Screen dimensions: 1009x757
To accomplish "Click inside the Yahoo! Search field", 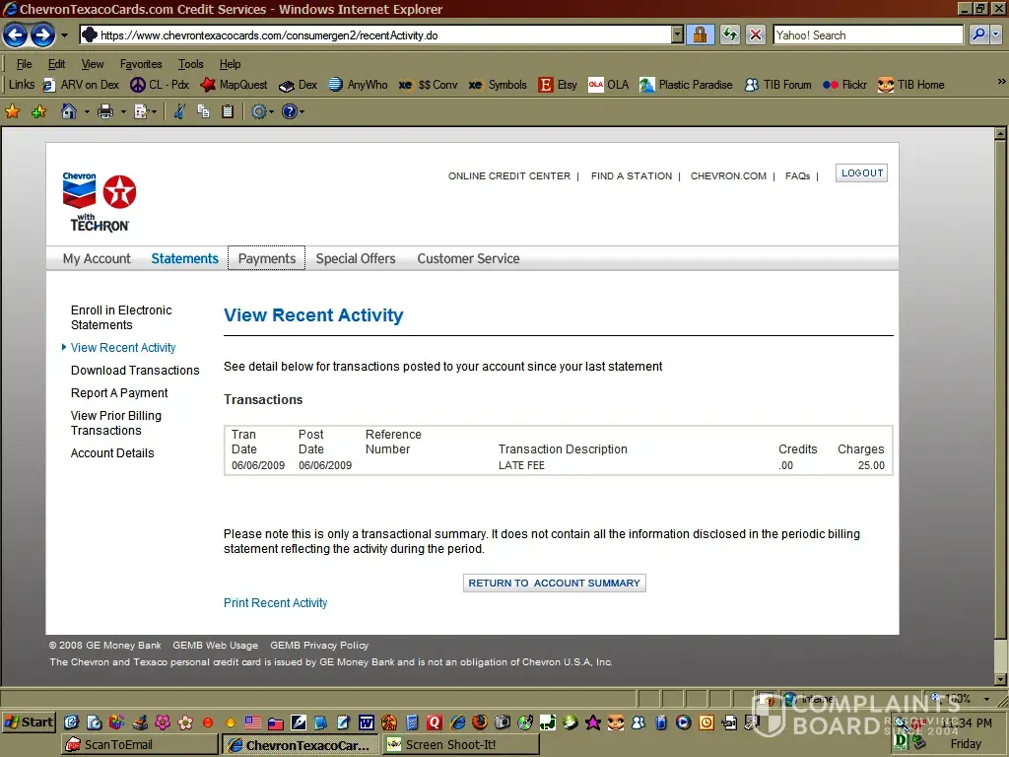I will click(x=867, y=35).
